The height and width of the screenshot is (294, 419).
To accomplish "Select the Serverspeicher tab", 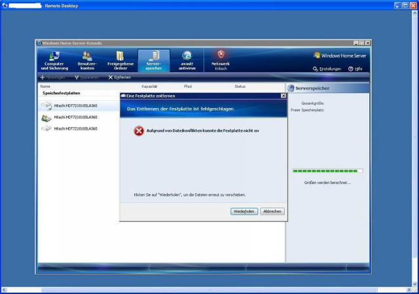I will pyautogui.click(x=154, y=60).
